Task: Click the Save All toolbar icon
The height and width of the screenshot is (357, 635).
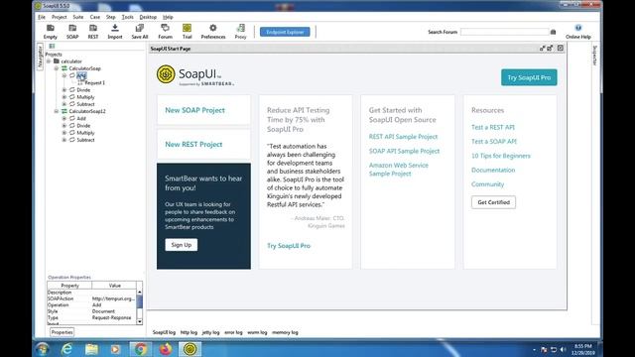Action: [x=140, y=28]
